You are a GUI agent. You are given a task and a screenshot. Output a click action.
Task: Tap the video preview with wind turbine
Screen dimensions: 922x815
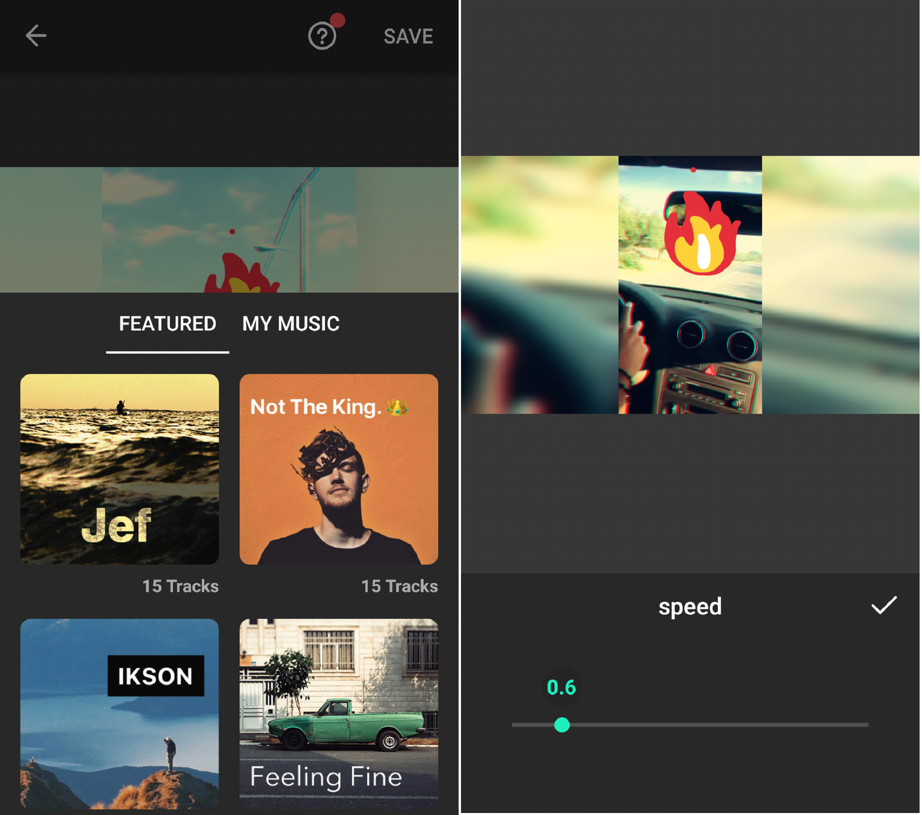[229, 230]
